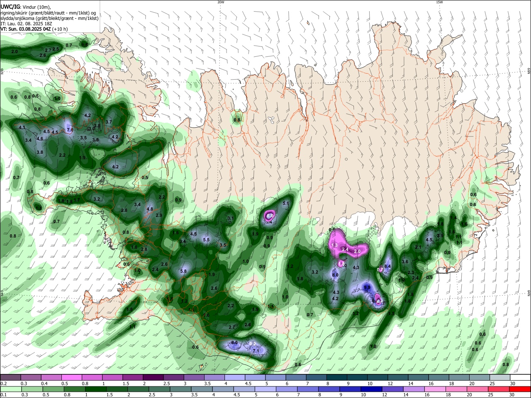Click the 4.1 precipitation value
The image size is (531, 398).
tap(22, 127)
